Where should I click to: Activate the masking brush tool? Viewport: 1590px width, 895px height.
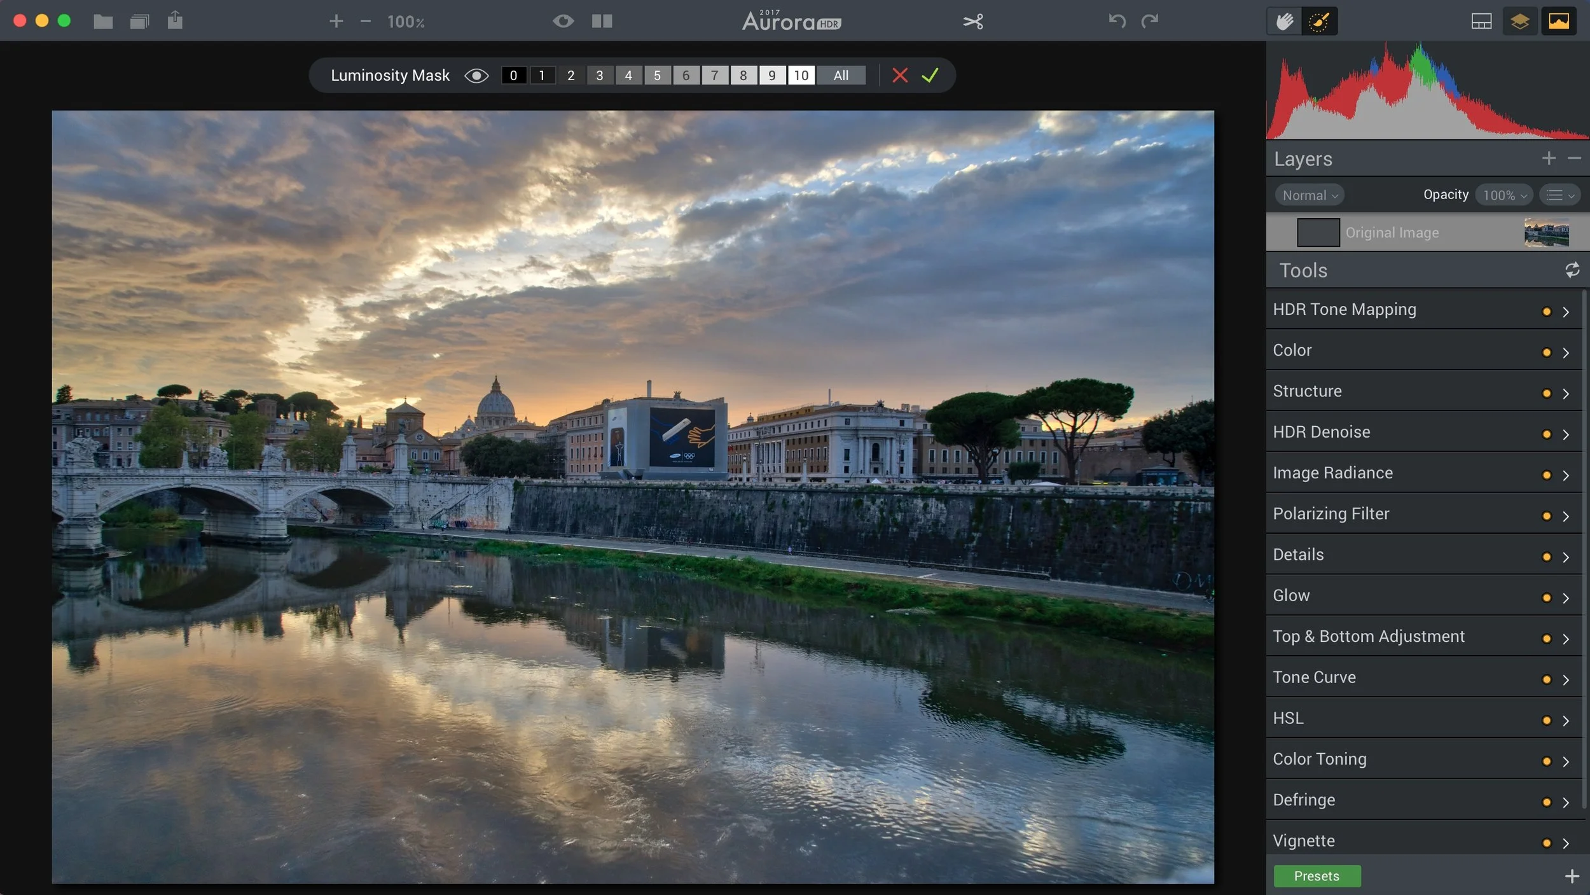(1319, 22)
